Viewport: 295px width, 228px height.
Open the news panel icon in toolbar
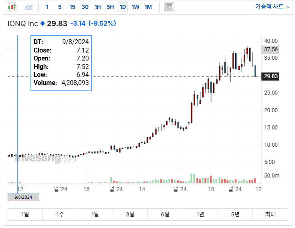(x=169, y=7)
